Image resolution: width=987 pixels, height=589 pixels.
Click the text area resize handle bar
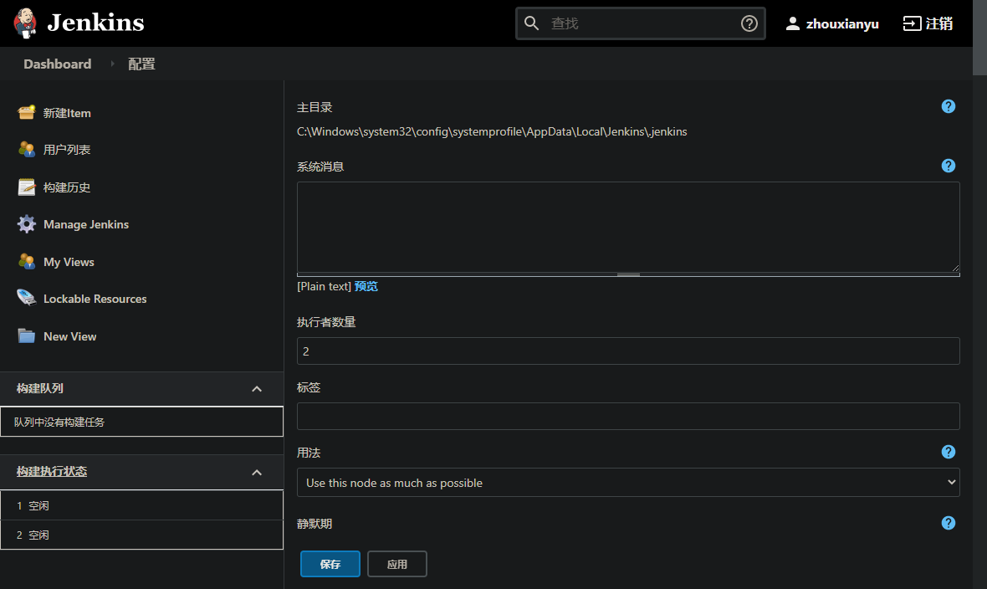point(628,274)
